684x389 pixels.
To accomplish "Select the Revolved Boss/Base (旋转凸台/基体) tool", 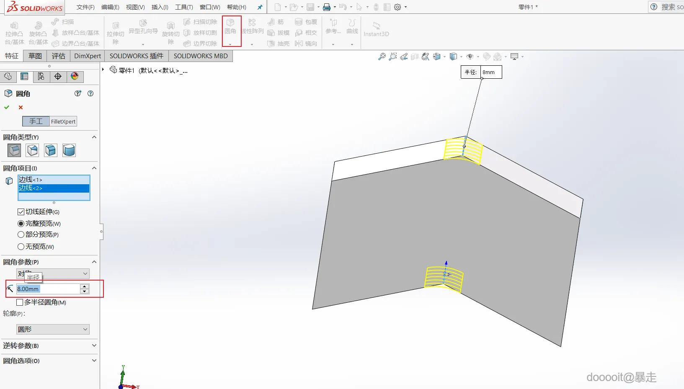I will click(38, 33).
